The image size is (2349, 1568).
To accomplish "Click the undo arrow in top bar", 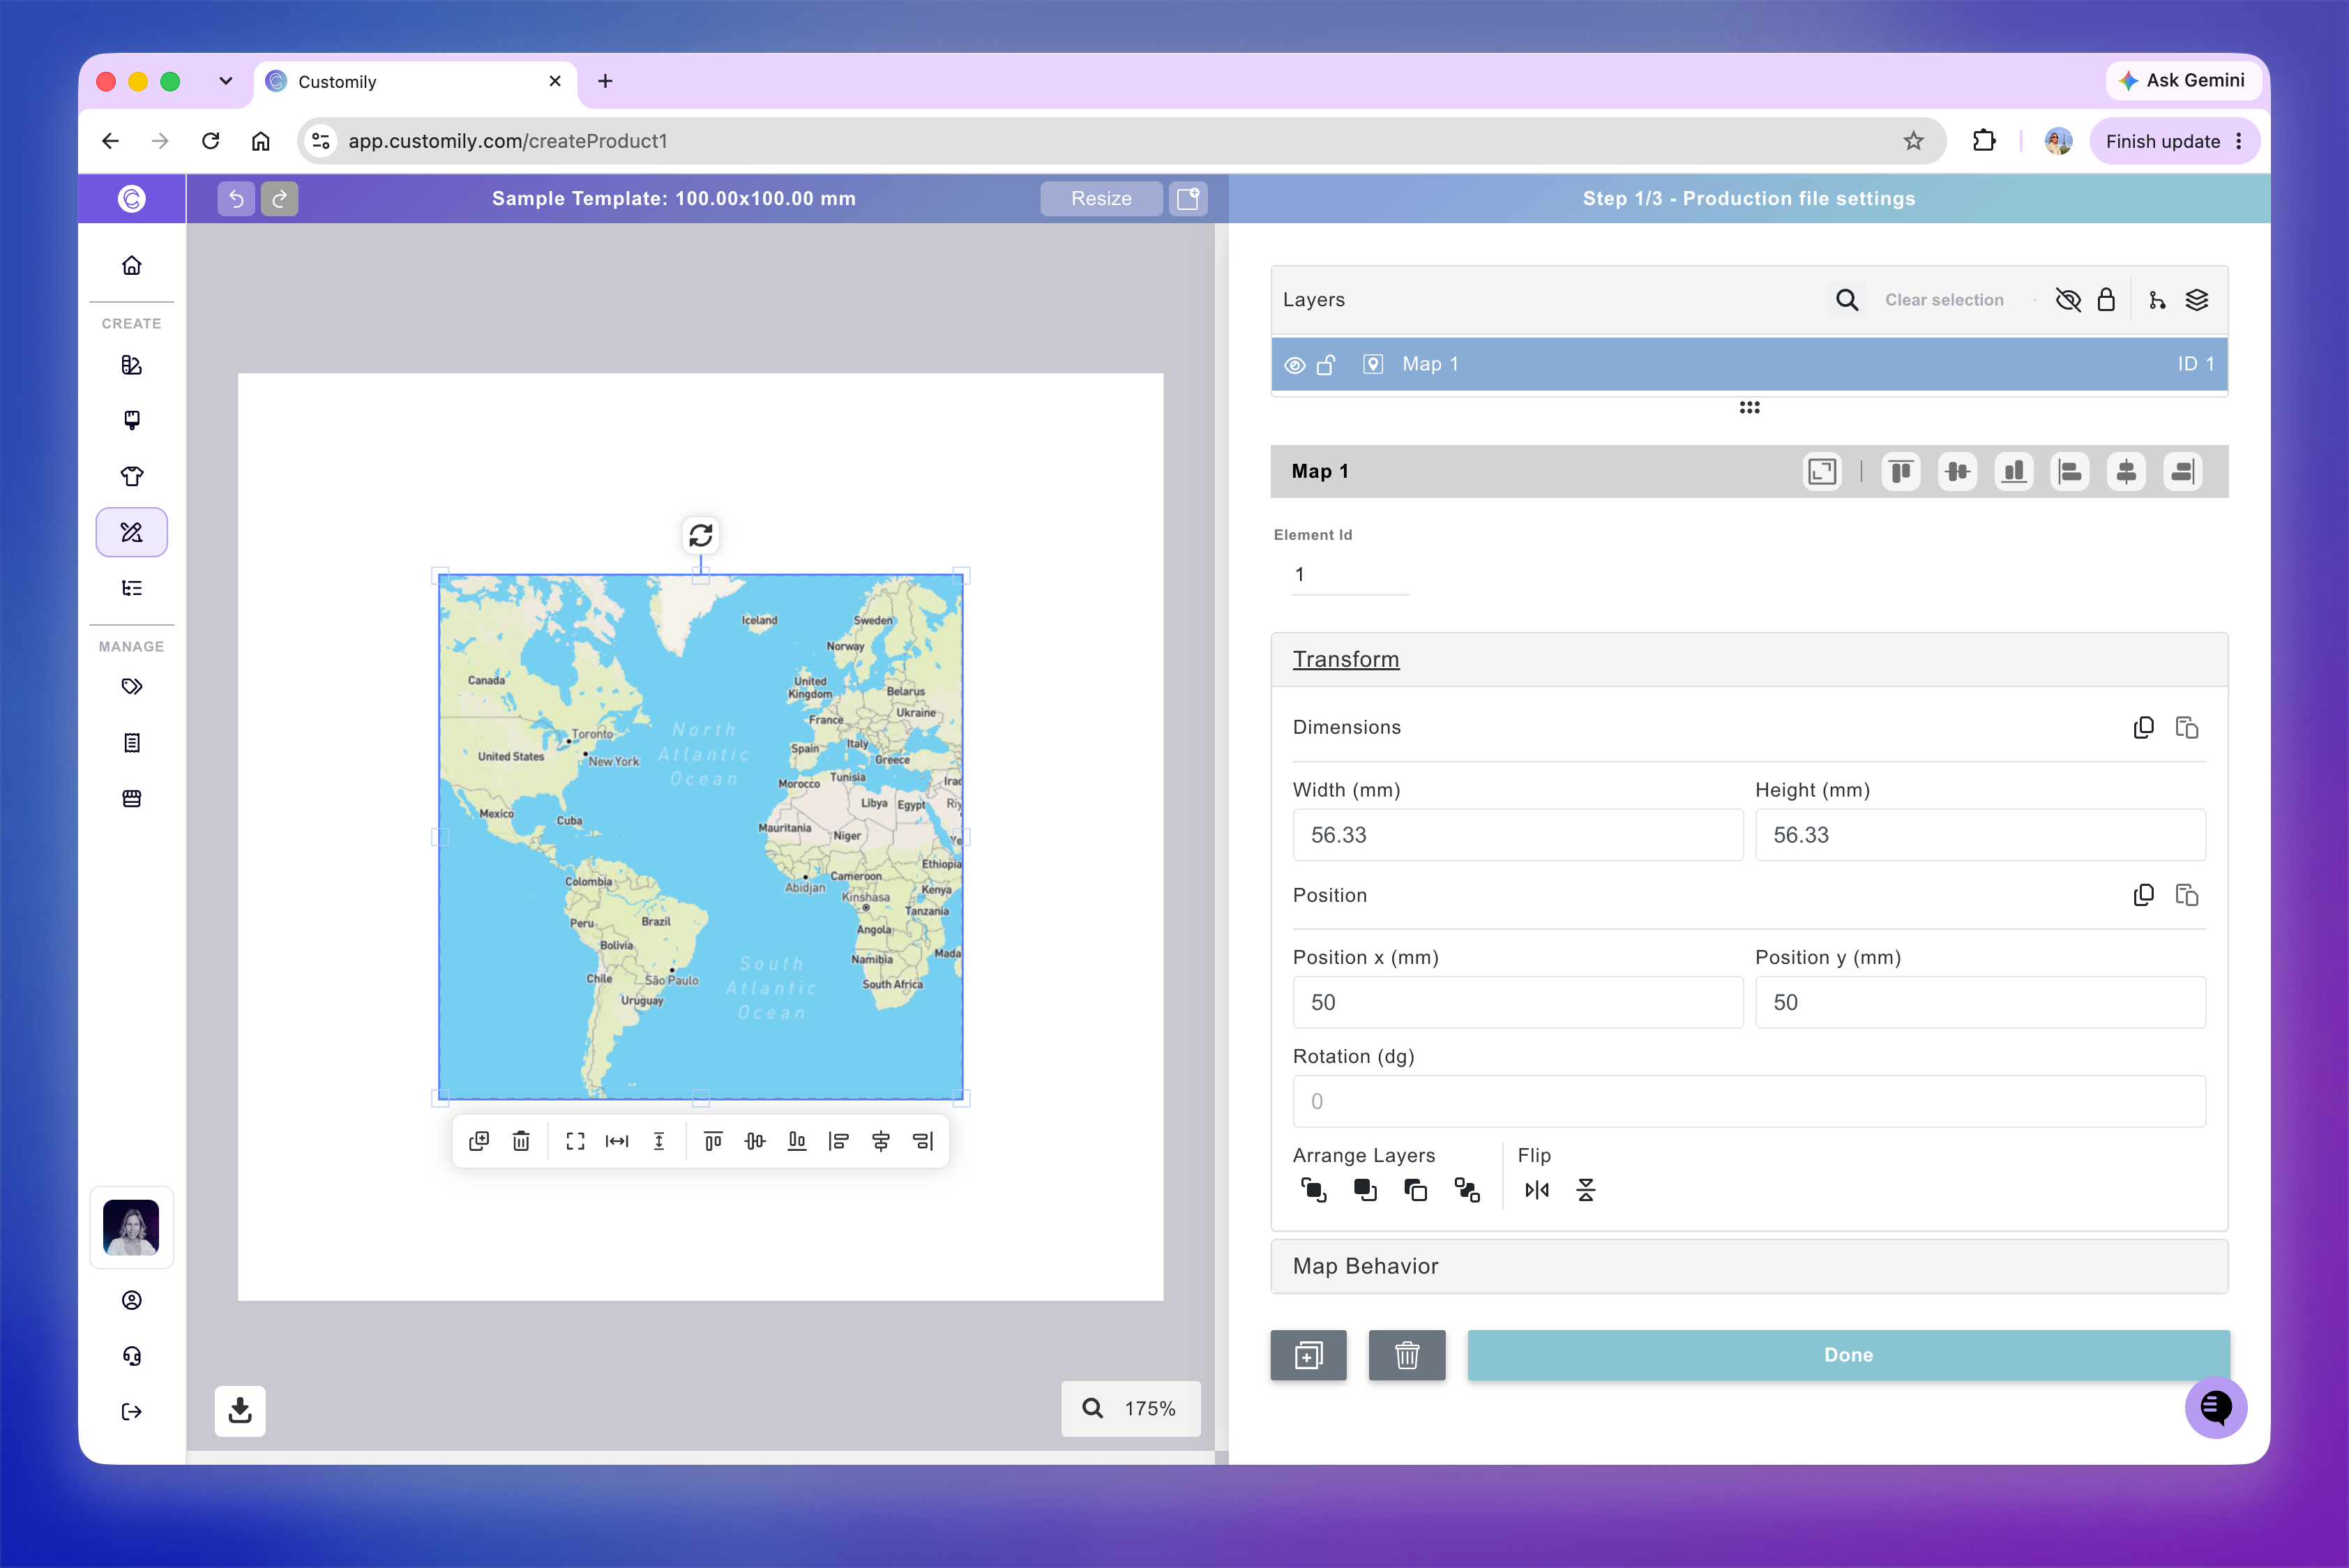I will 236,198.
